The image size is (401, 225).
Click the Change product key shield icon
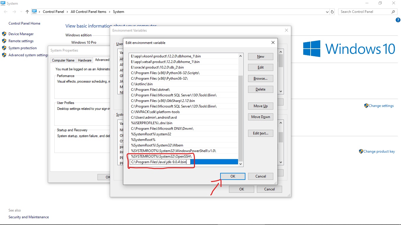(x=361, y=151)
